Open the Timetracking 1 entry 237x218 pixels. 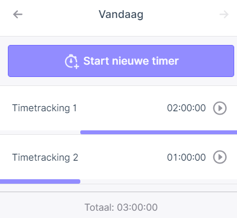coord(44,108)
